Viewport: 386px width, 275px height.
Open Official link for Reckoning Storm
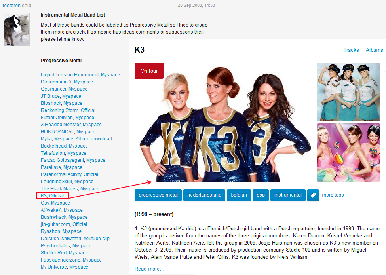click(x=88, y=110)
